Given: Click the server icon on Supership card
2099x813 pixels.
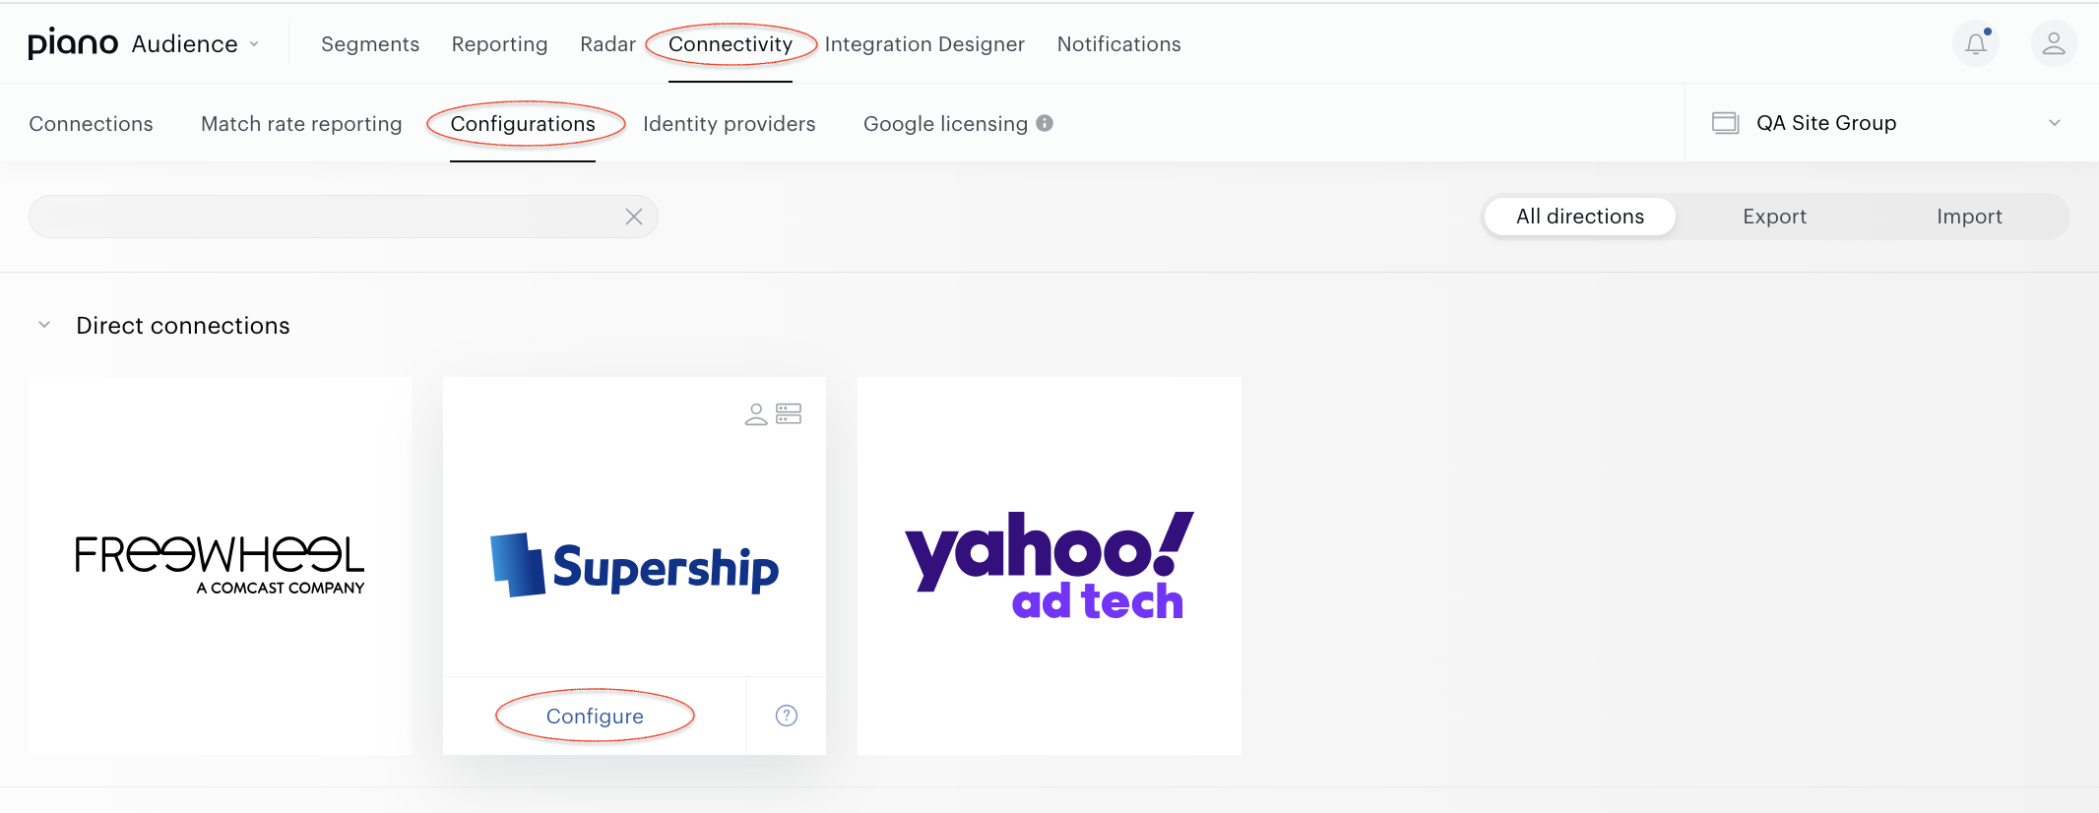Looking at the screenshot, I should click(789, 413).
